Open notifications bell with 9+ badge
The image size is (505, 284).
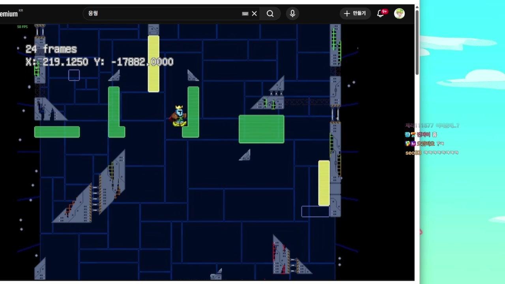coord(380,13)
